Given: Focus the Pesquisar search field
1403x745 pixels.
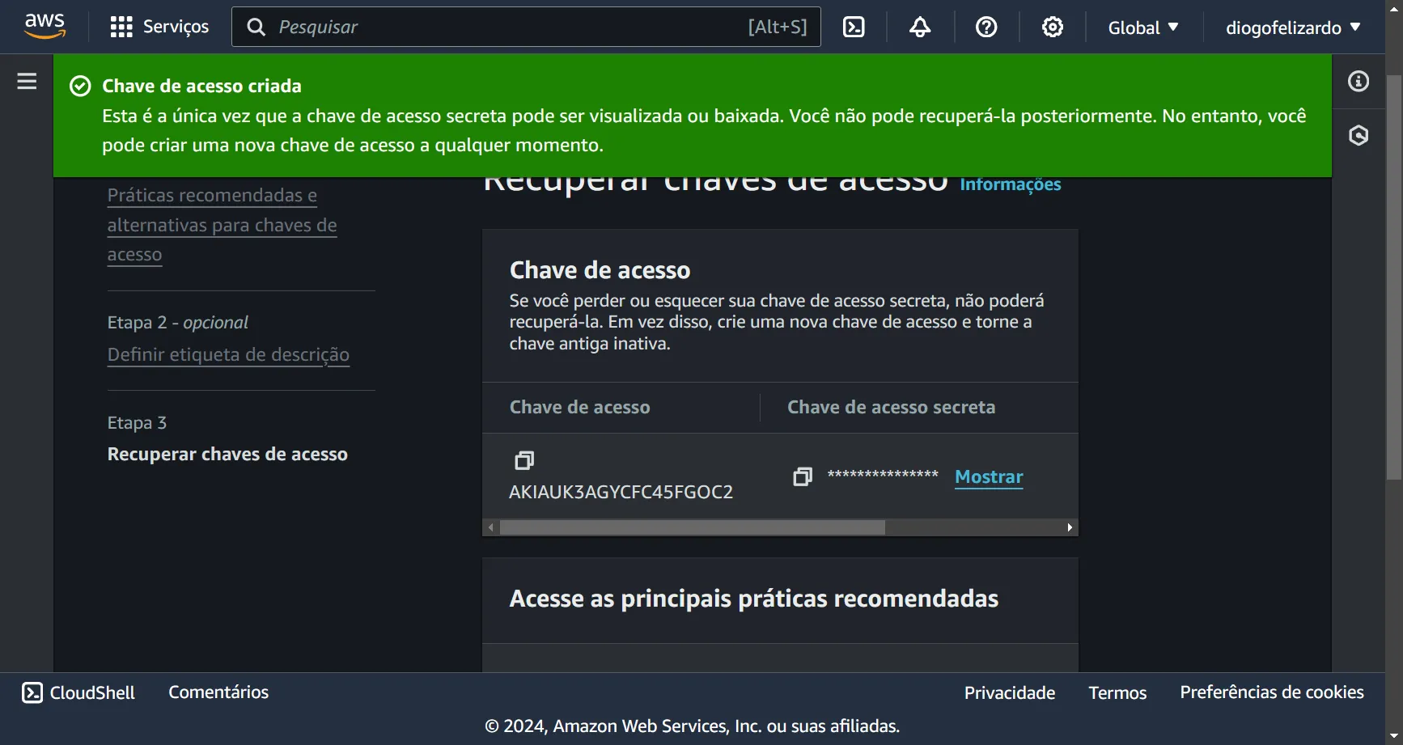Looking at the screenshot, I should [526, 27].
